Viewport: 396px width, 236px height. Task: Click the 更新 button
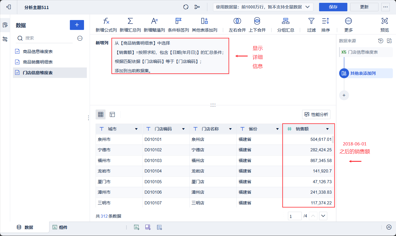point(364,7)
